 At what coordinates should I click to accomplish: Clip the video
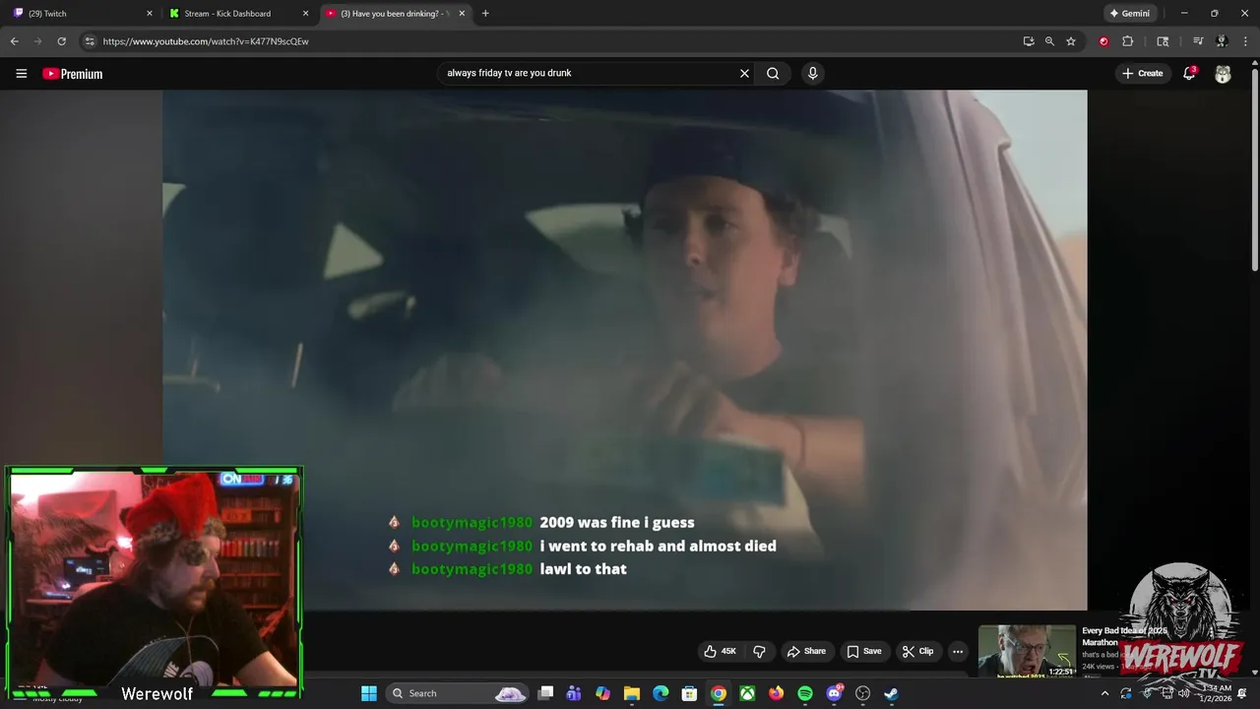click(917, 651)
